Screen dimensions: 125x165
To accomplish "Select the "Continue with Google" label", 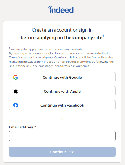I will click(x=62, y=77).
